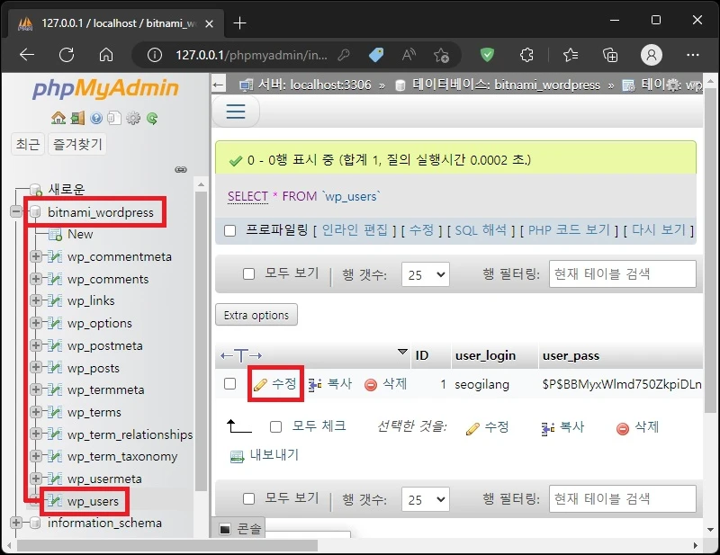Click the Extra options button
The height and width of the screenshot is (555, 720).
pos(256,315)
